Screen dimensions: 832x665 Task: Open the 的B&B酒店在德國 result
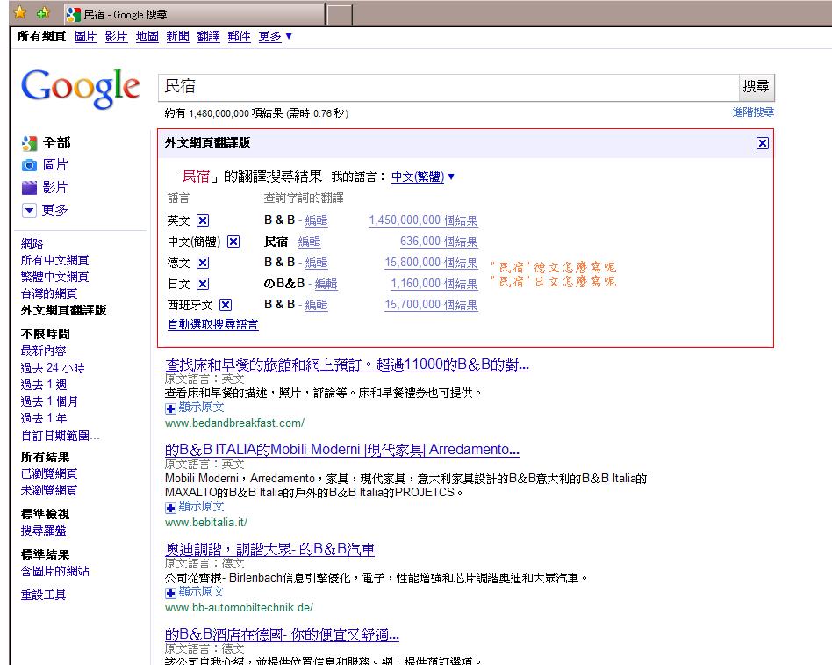[283, 634]
